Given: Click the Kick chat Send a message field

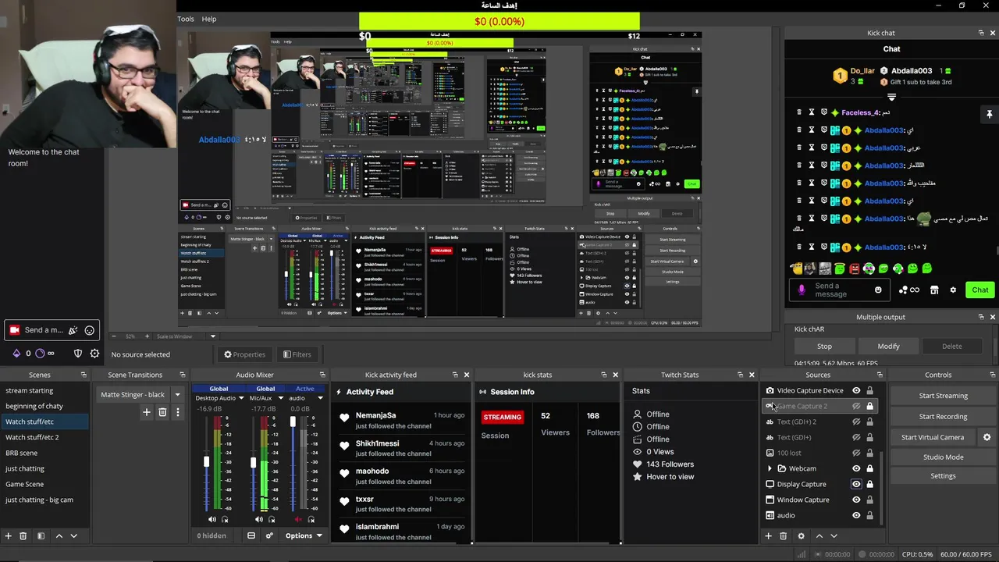Looking at the screenshot, I should pyautogui.click(x=841, y=290).
